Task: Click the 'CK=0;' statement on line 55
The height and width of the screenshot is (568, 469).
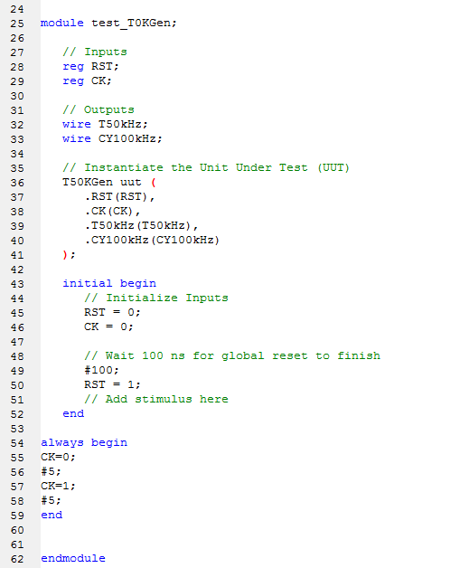Action: [x=58, y=457]
